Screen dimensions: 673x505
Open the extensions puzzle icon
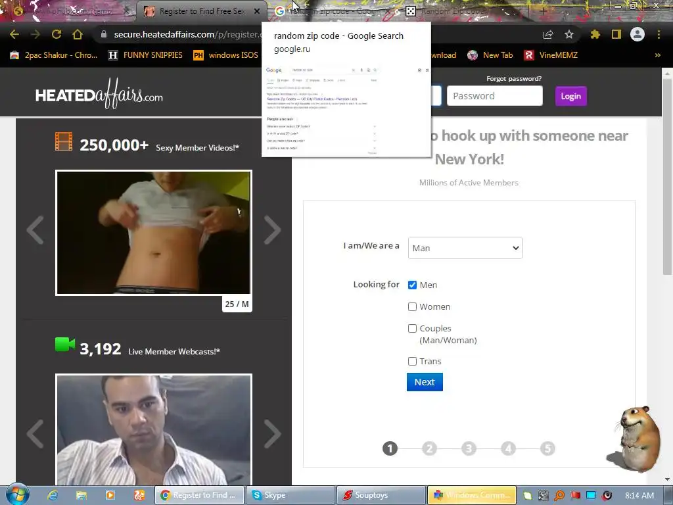[x=595, y=34]
